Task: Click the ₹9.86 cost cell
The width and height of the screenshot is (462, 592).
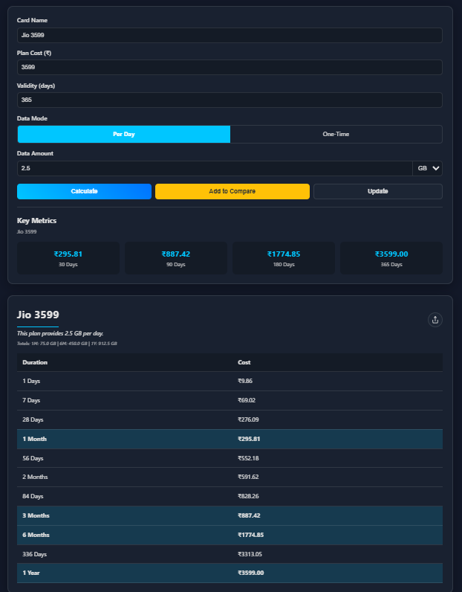Action: tap(245, 381)
